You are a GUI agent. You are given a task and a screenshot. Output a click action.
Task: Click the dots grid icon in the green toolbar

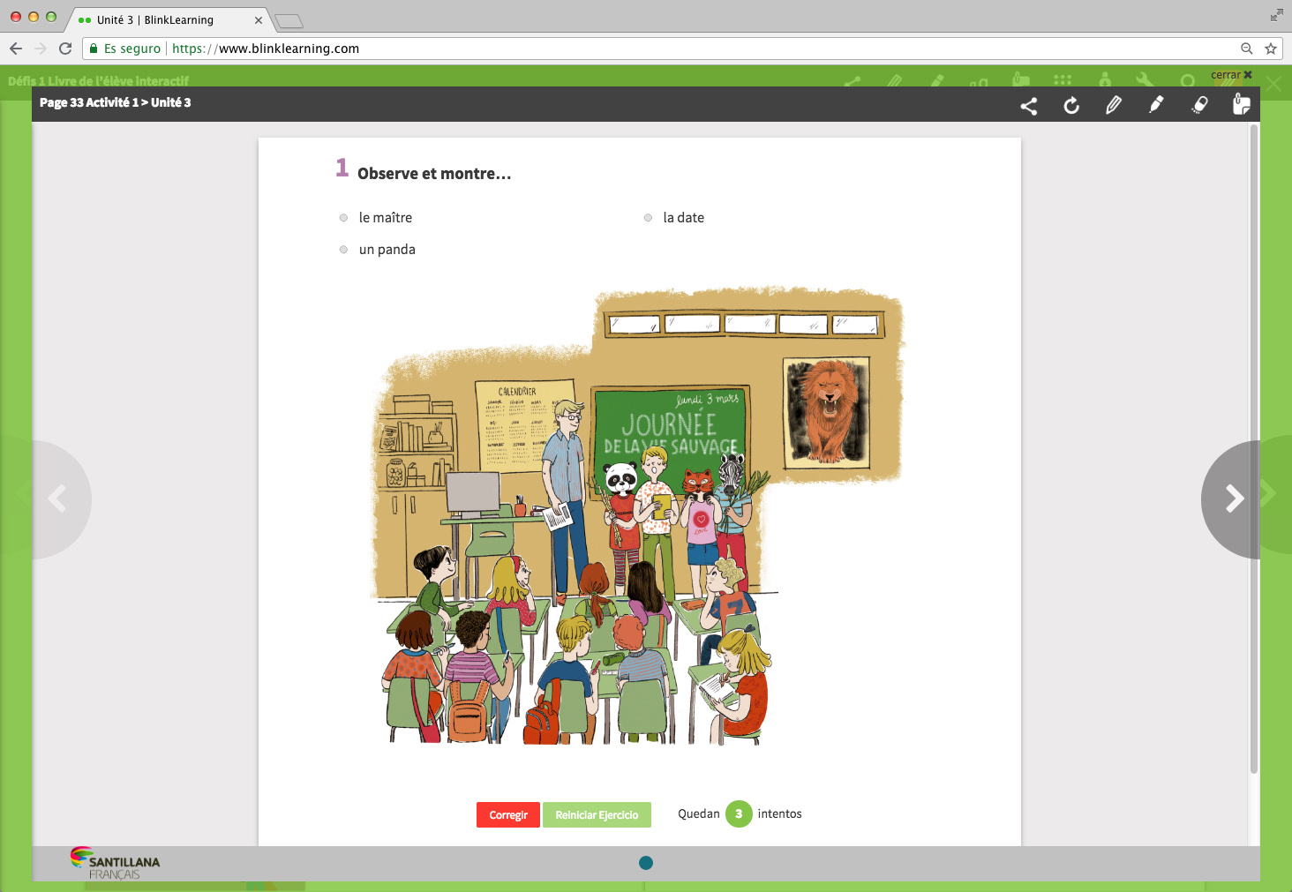pyautogui.click(x=1063, y=79)
